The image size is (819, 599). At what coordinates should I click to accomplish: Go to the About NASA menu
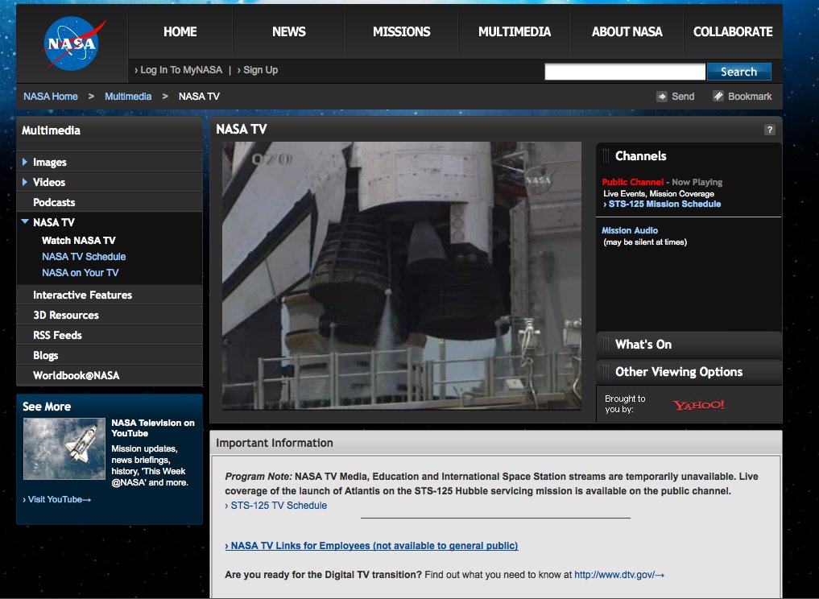627,32
